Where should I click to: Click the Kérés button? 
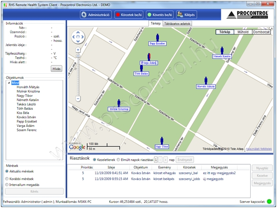34,192
